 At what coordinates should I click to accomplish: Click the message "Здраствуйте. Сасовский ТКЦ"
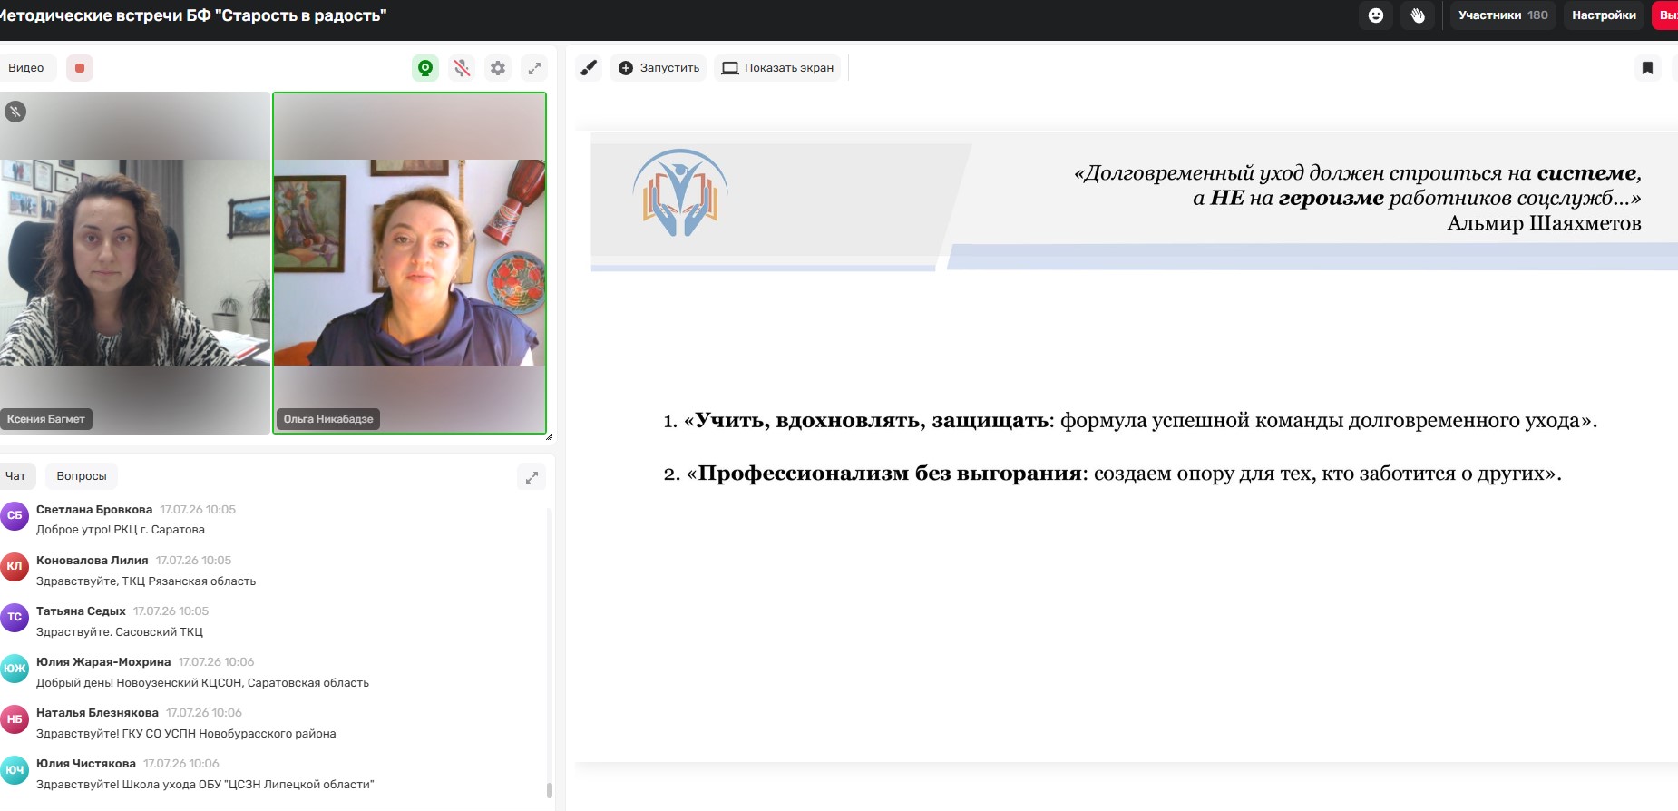pos(120,632)
